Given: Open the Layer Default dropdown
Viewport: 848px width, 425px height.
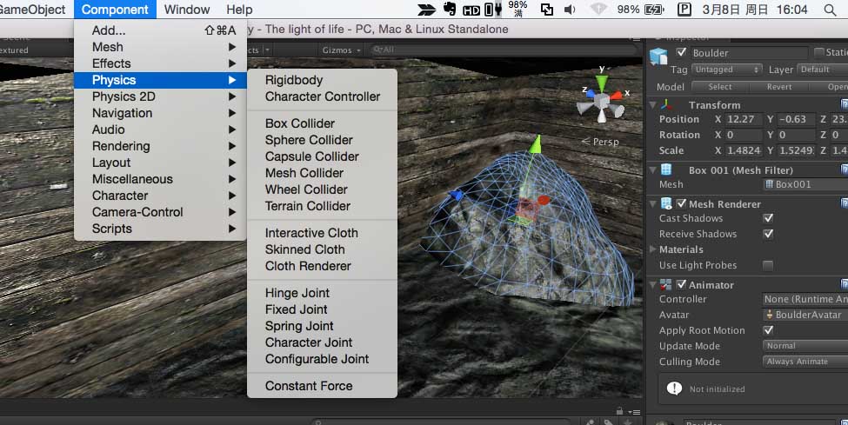Looking at the screenshot, I should tap(823, 70).
